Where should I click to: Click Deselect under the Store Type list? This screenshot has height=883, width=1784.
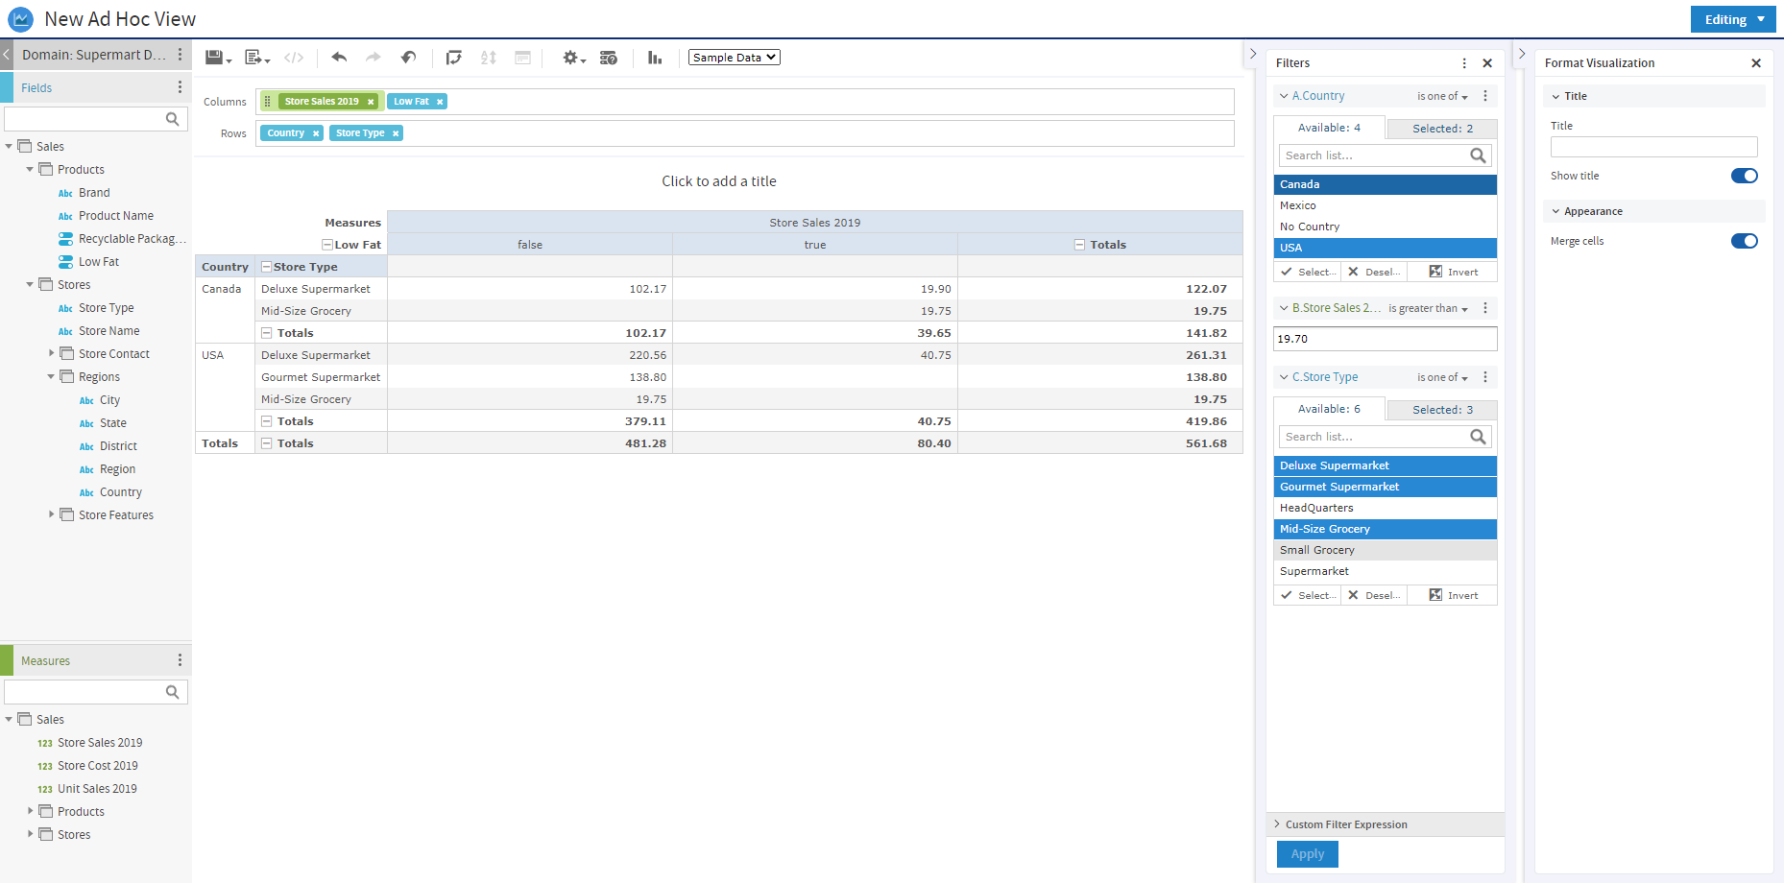(x=1374, y=596)
